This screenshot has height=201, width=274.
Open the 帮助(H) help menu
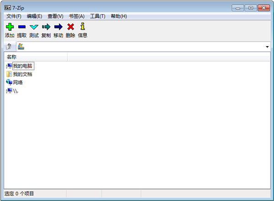[119, 16]
